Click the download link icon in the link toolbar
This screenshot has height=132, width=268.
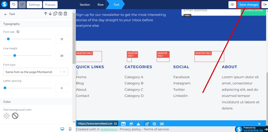click(x=139, y=124)
